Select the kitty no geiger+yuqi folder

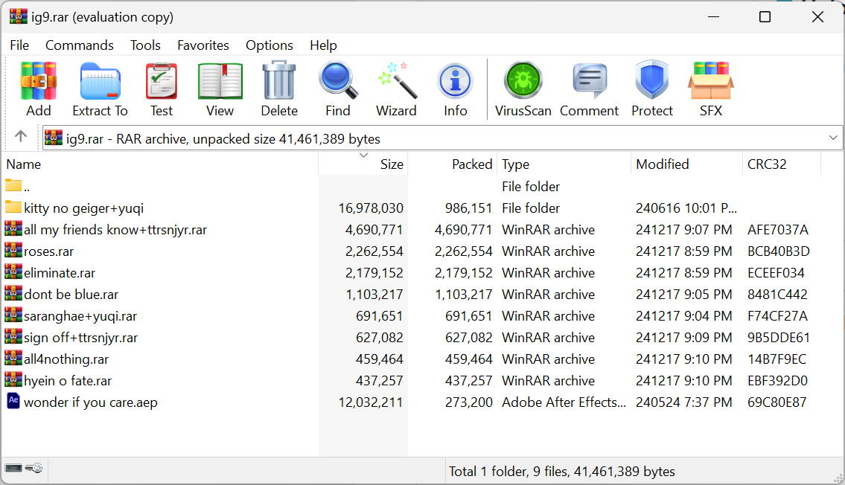click(83, 208)
